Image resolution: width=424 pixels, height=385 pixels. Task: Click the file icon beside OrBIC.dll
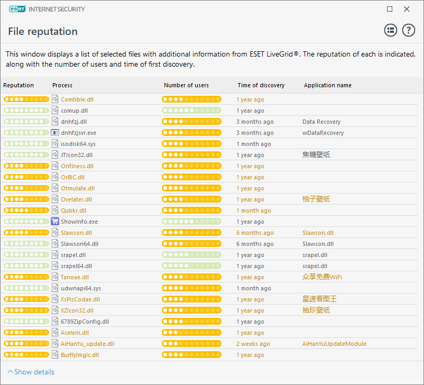point(55,177)
